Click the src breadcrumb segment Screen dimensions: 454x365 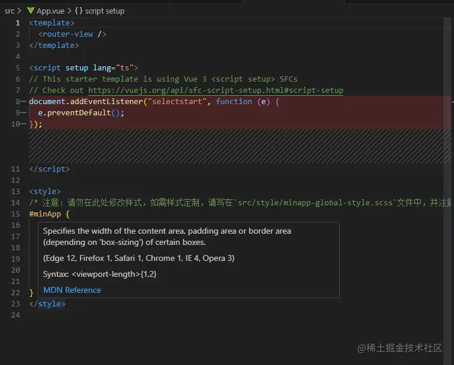point(9,11)
